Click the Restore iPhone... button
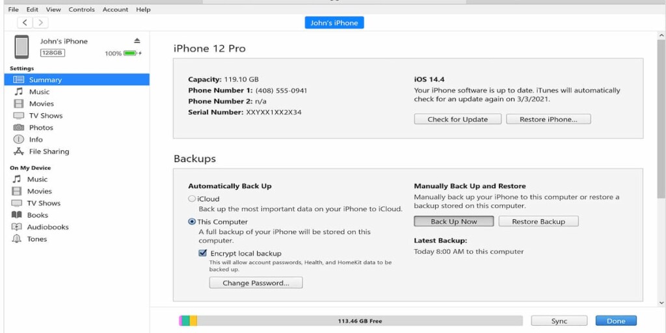This screenshot has width=666, height=333. coord(548,120)
